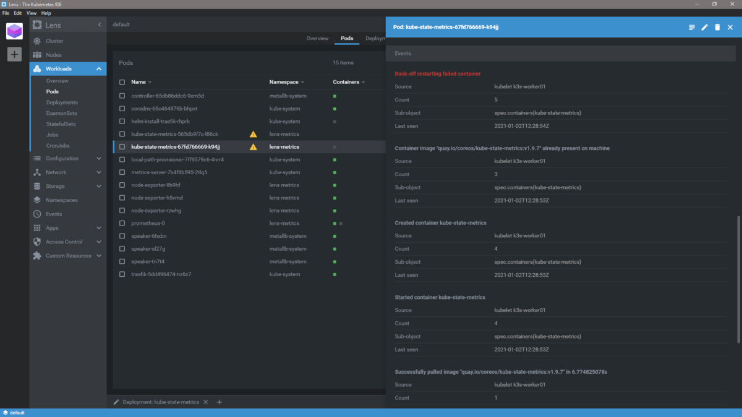
Task: Expand the Access Control section chevron
Action: coord(99,242)
